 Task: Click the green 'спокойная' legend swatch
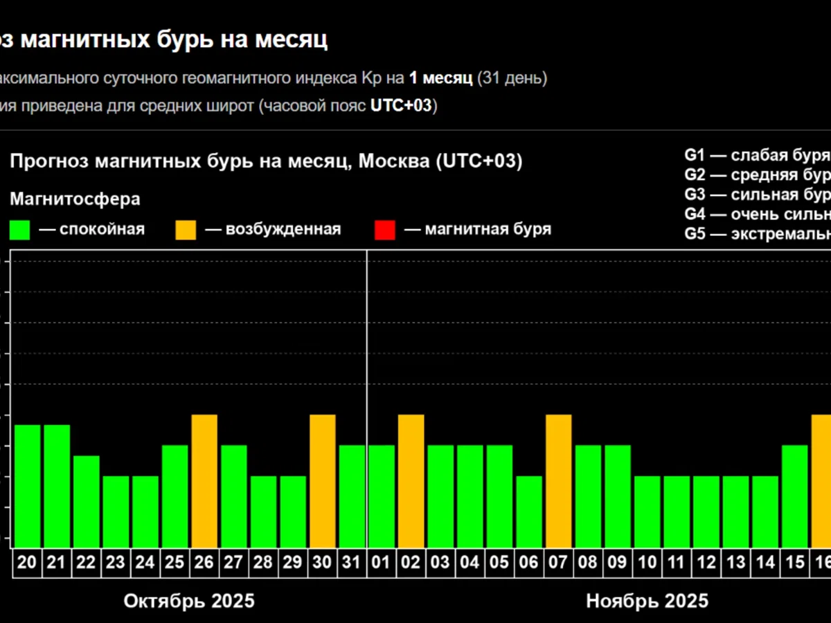[20, 230]
